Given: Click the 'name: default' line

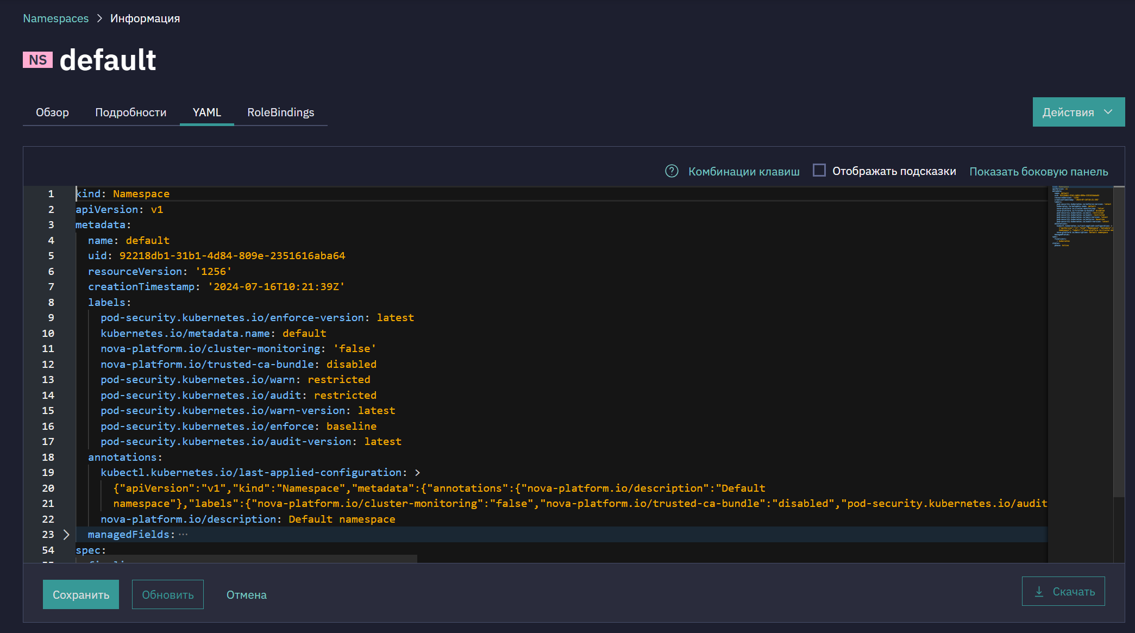Looking at the screenshot, I should 129,240.
